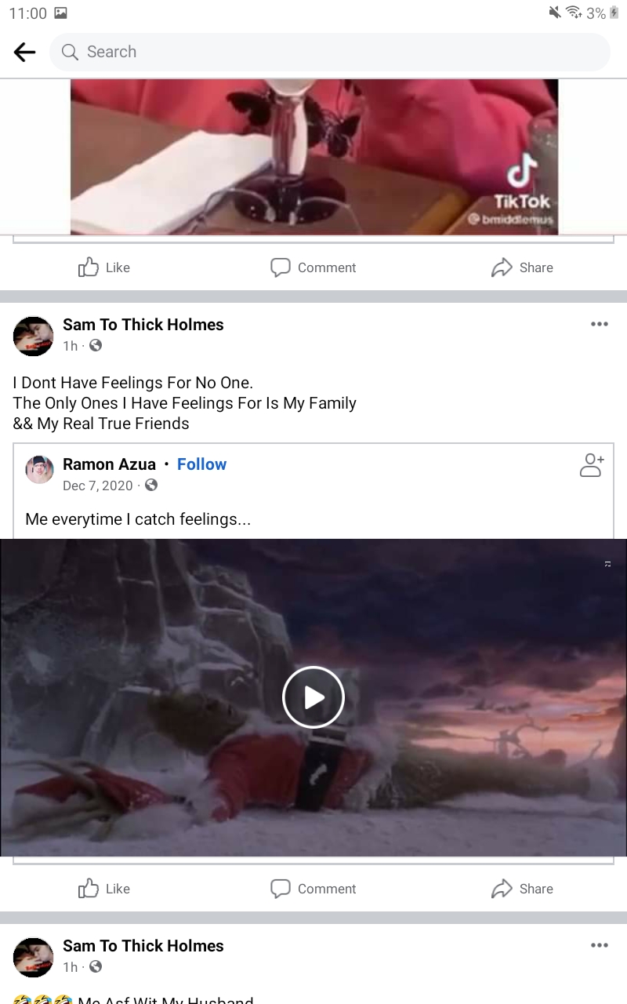Image resolution: width=627 pixels, height=1004 pixels.
Task: Share the TikTok video post
Action: click(x=522, y=267)
